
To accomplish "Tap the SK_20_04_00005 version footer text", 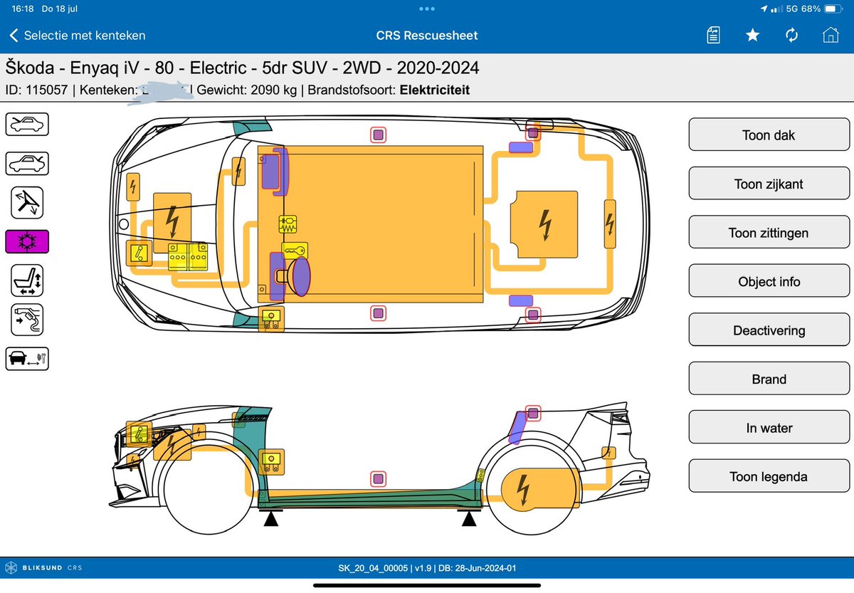I will click(x=428, y=568).
